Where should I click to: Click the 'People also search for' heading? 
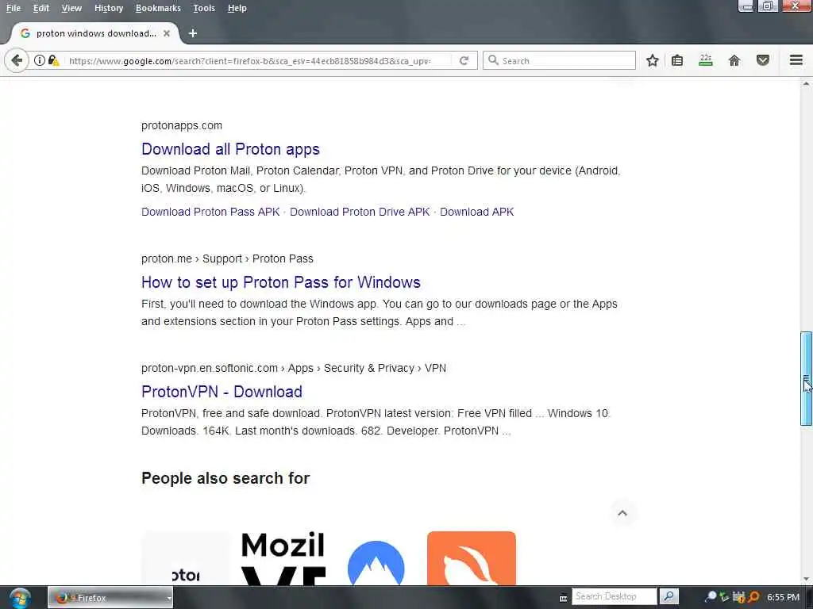click(x=225, y=478)
